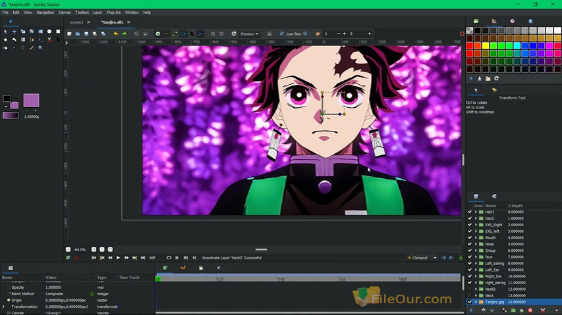This screenshot has width=562, height=315.
Task: Click the black outline color swatch
Action: click(x=7, y=99)
